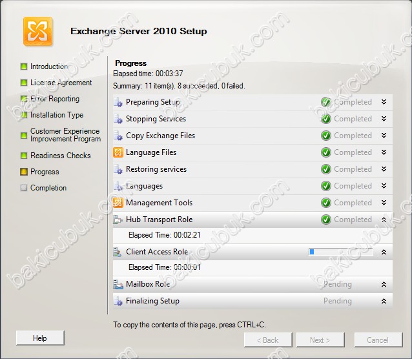Click green check beside Management Tools

tap(326, 203)
